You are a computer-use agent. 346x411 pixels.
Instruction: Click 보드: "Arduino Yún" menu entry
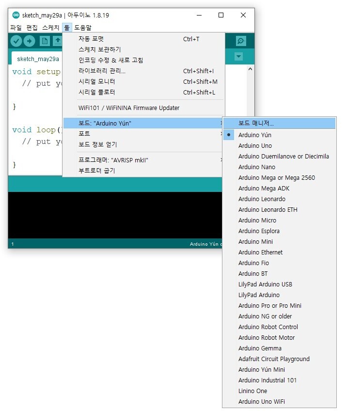click(143, 123)
